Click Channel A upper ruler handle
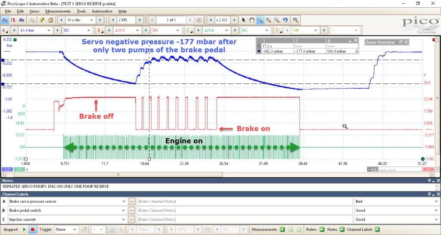Viewport: 441px width, 235px height. click(x=3, y=60)
